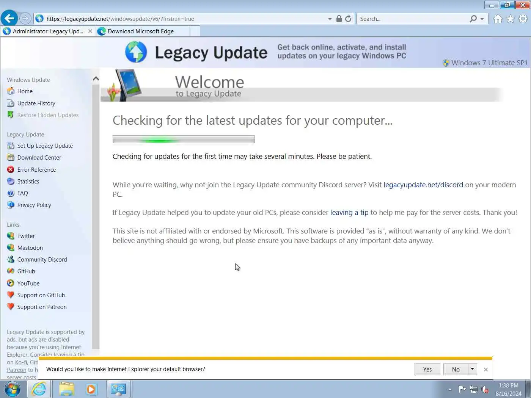Click the Action Center flag icon
Screen dimensions: 531x398
(x=462, y=389)
